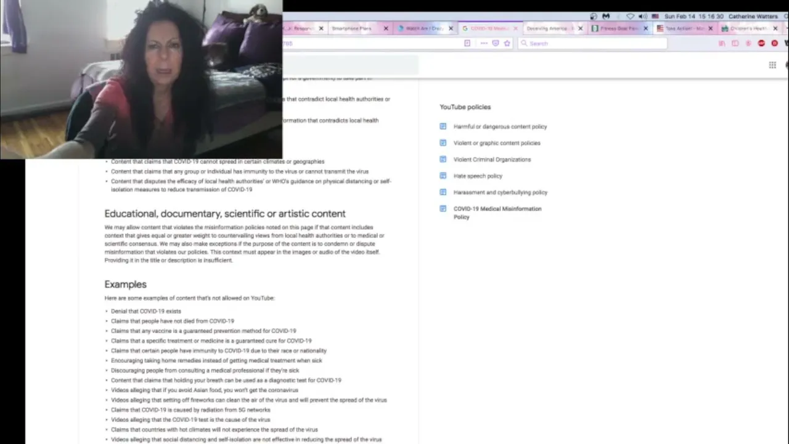Click the guaranteed cure for COVID-19 line
789x444 pixels.
(211, 341)
